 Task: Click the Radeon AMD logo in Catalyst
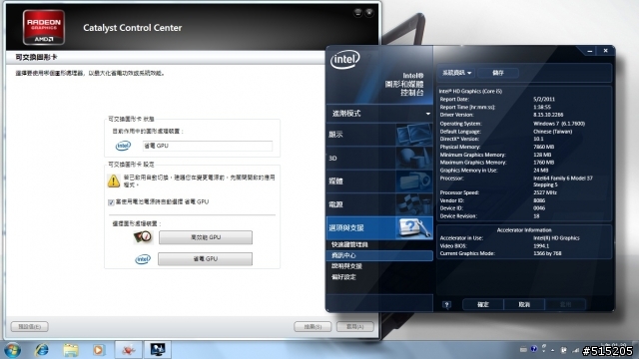coord(44,27)
